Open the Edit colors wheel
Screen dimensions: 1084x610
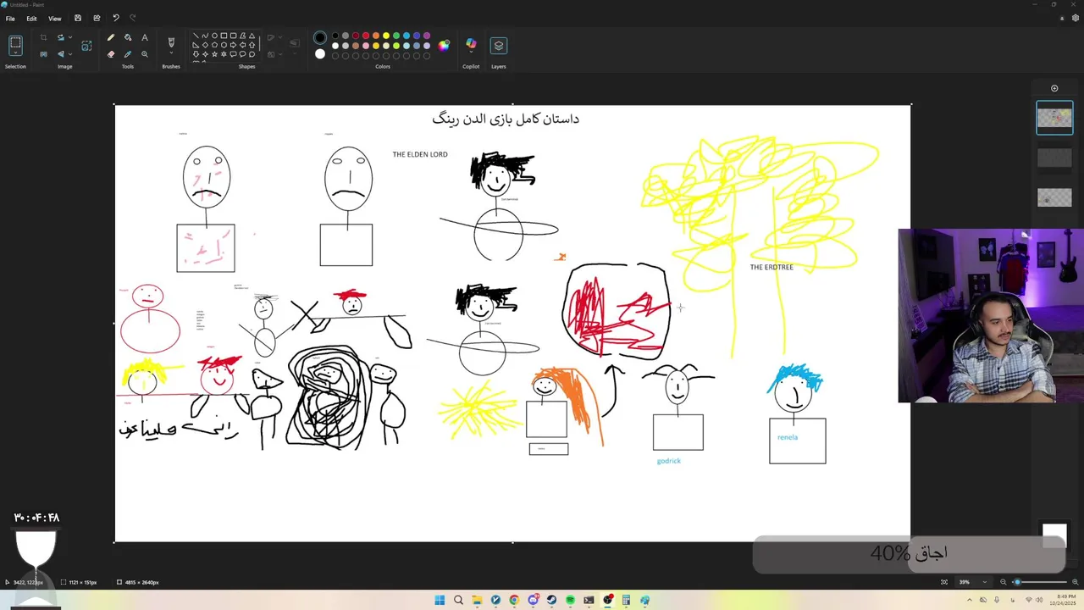444,46
